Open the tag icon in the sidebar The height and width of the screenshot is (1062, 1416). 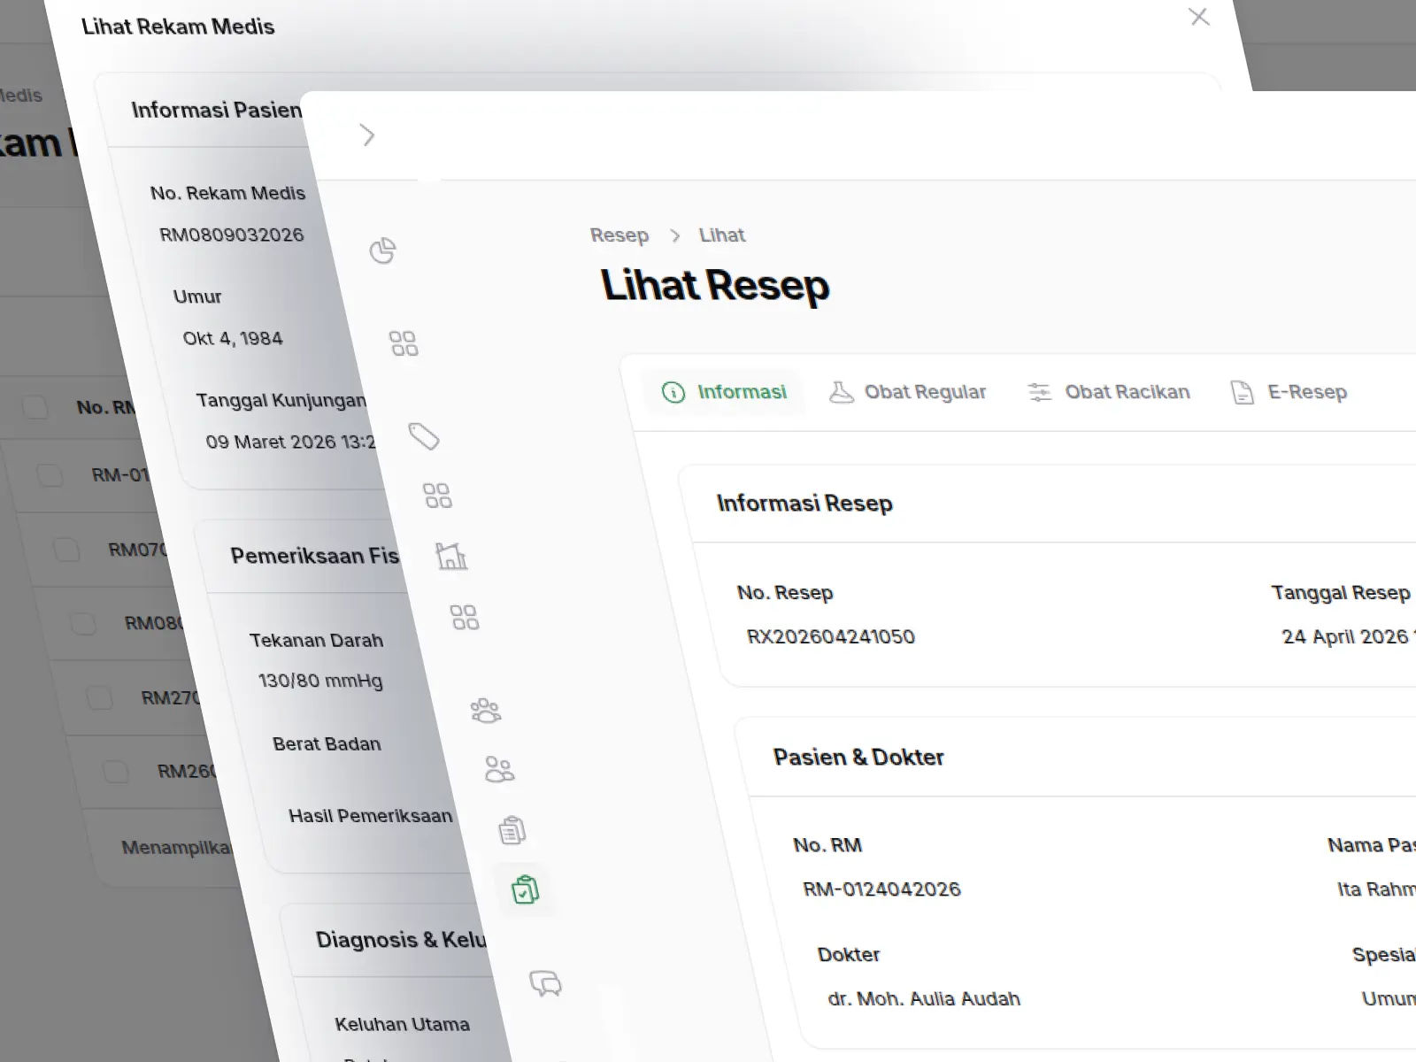click(424, 436)
